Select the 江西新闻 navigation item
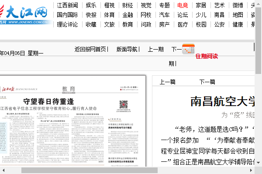The width and height of the screenshot is (262, 174). click(68, 5)
